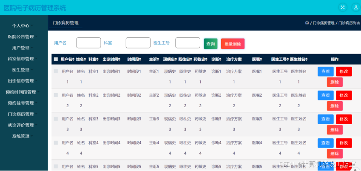Sort by 医生工号 column arrow icon
This screenshot has width=361, height=171.
(x=287, y=60)
